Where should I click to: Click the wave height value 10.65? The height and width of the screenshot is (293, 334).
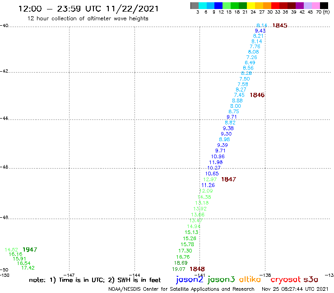212,174
